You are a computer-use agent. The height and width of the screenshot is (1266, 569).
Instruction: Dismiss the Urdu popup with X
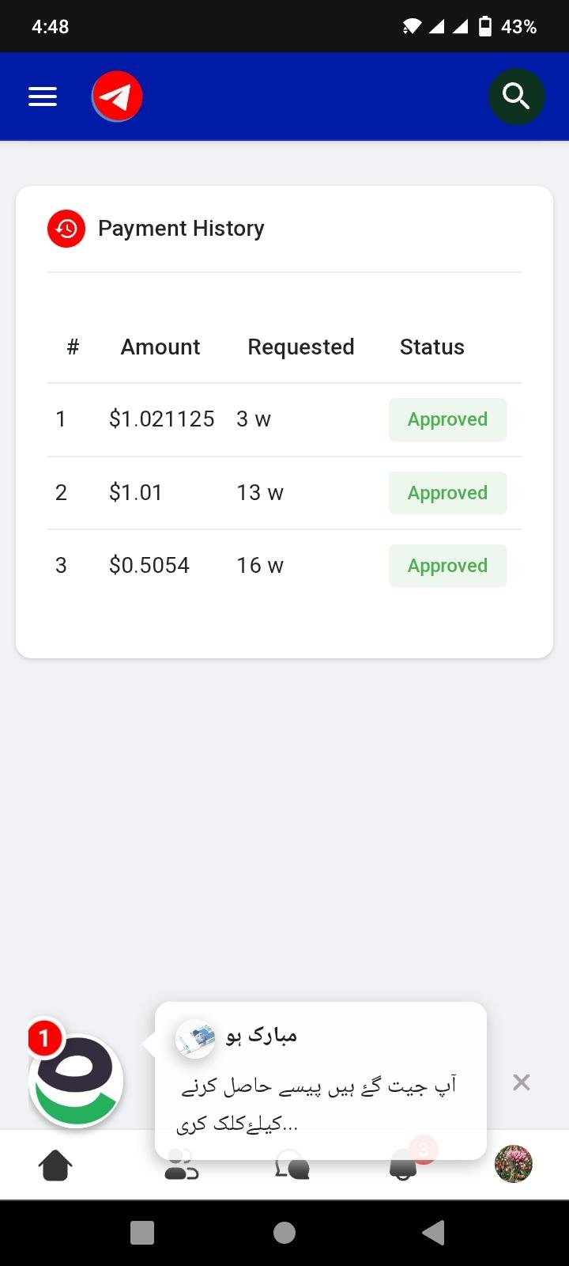(x=521, y=1082)
